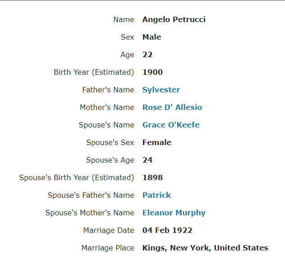
Task: Open spouse Grace O'Keefe's record
Action: pos(171,125)
